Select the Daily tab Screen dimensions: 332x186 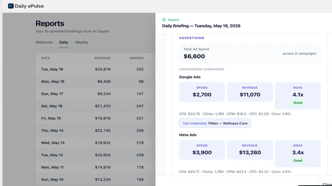click(x=63, y=42)
